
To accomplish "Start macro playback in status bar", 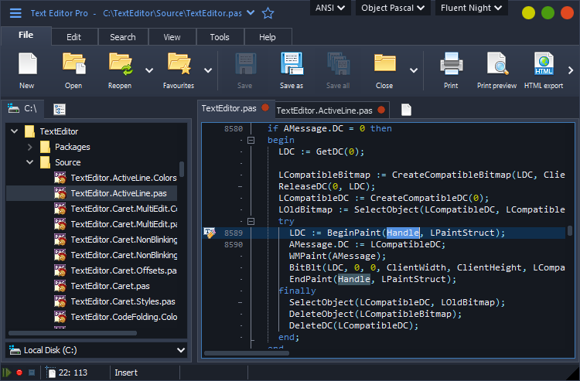I will click(x=6, y=372).
